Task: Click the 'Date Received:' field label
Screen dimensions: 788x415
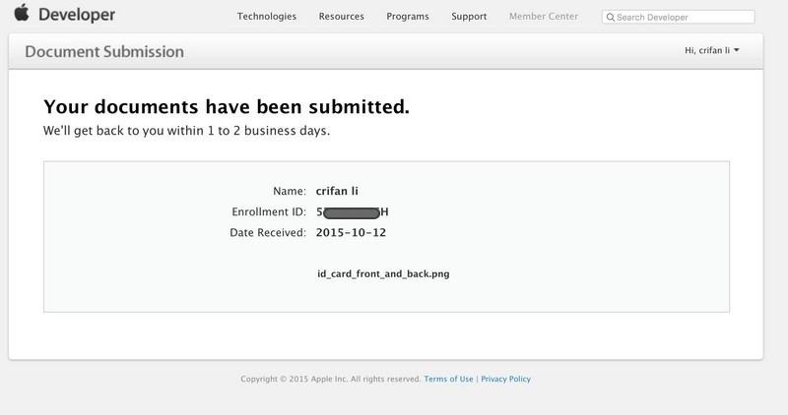Action: coord(268,232)
